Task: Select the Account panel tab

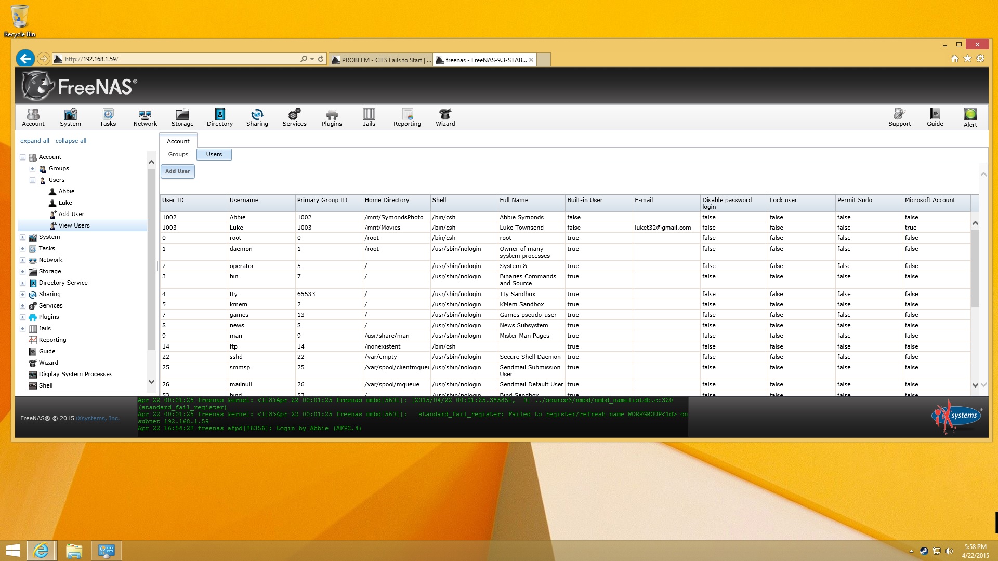Action: tap(178, 141)
